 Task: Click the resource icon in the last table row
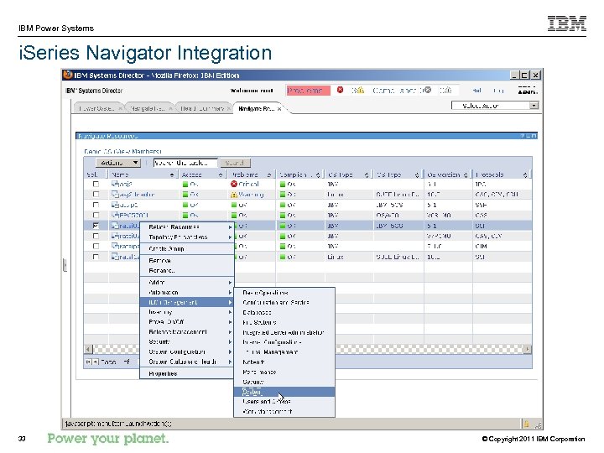(115, 256)
